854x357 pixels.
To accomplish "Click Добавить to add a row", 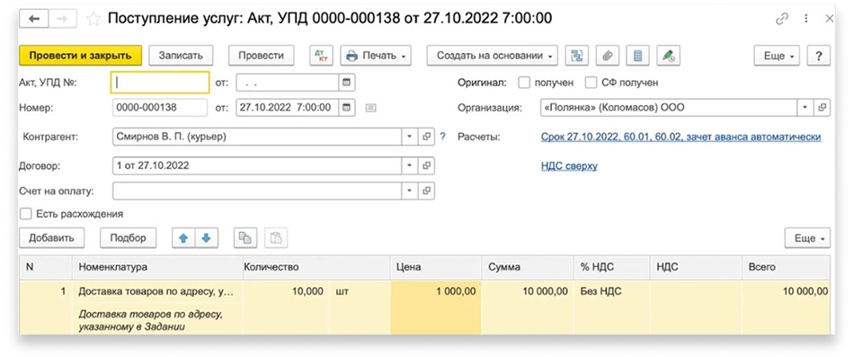I will tap(52, 238).
